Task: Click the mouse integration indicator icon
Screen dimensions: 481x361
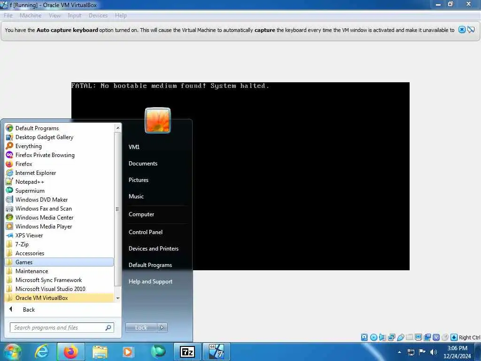Action: click(x=445, y=337)
